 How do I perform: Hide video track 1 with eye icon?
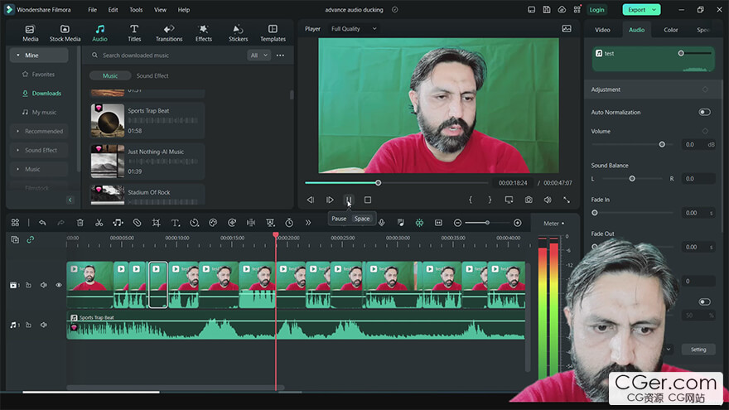tap(59, 285)
